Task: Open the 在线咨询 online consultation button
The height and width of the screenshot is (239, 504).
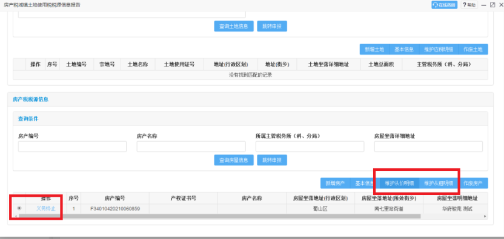Action: (444, 5)
